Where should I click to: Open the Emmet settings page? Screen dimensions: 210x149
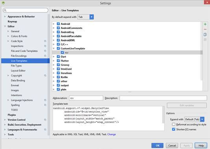[x=15, y=86]
